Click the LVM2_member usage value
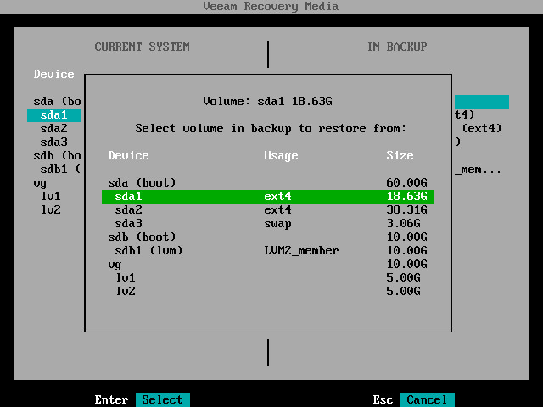 [301, 251]
